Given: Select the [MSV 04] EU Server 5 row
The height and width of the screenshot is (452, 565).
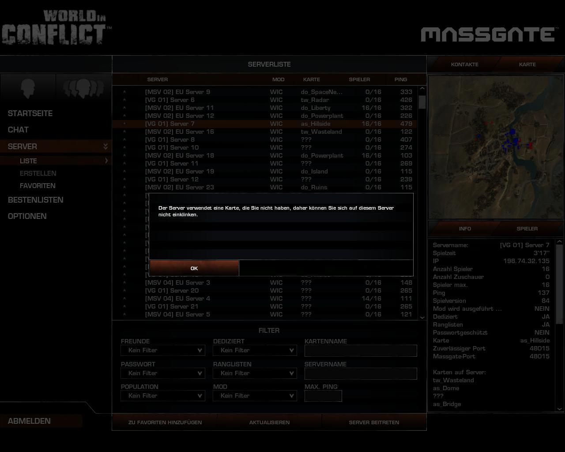Looking at the screenshot, I should click(x=264, y=314).
